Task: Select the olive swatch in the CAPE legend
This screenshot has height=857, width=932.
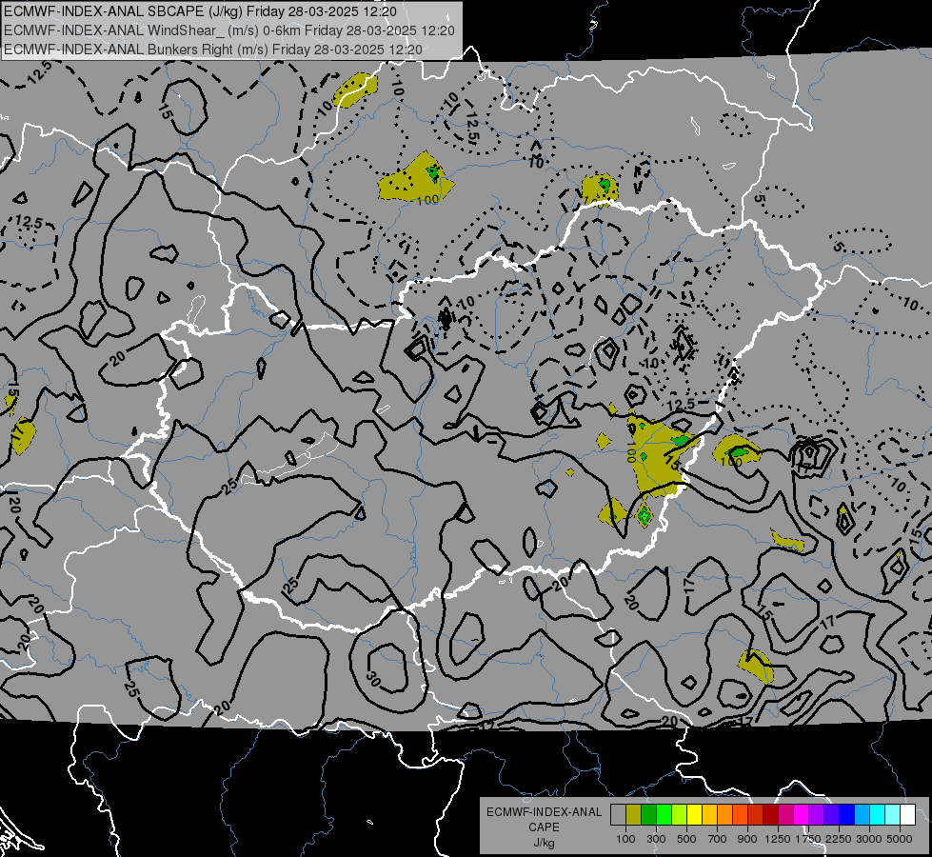Action: (634, 815)
